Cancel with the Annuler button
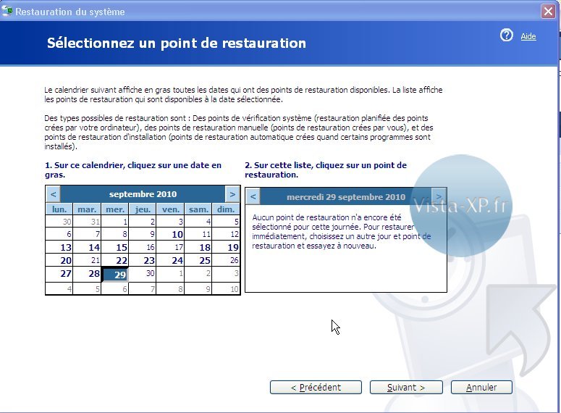This screenshot has width=561, height=413. pyautogui.click(x=481, y=388)
